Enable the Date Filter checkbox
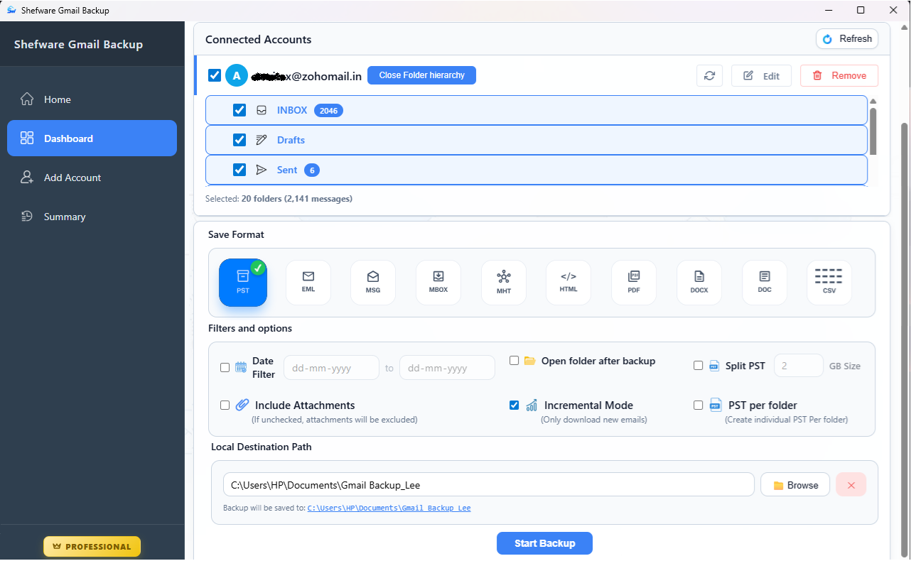911x561 pixels. click(225, 367)
